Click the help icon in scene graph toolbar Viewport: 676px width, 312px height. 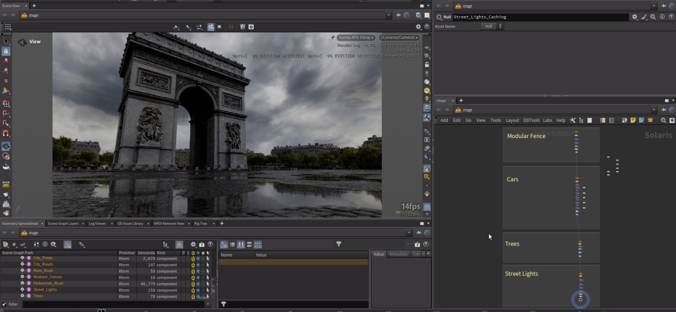tap(210, 244)
